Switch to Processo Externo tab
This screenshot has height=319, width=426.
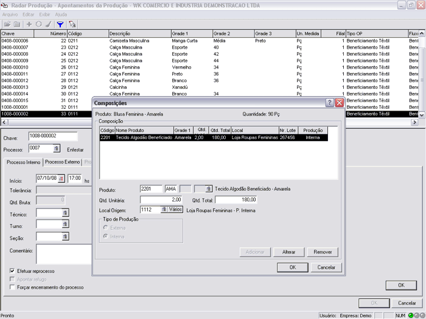click(62, 162)
